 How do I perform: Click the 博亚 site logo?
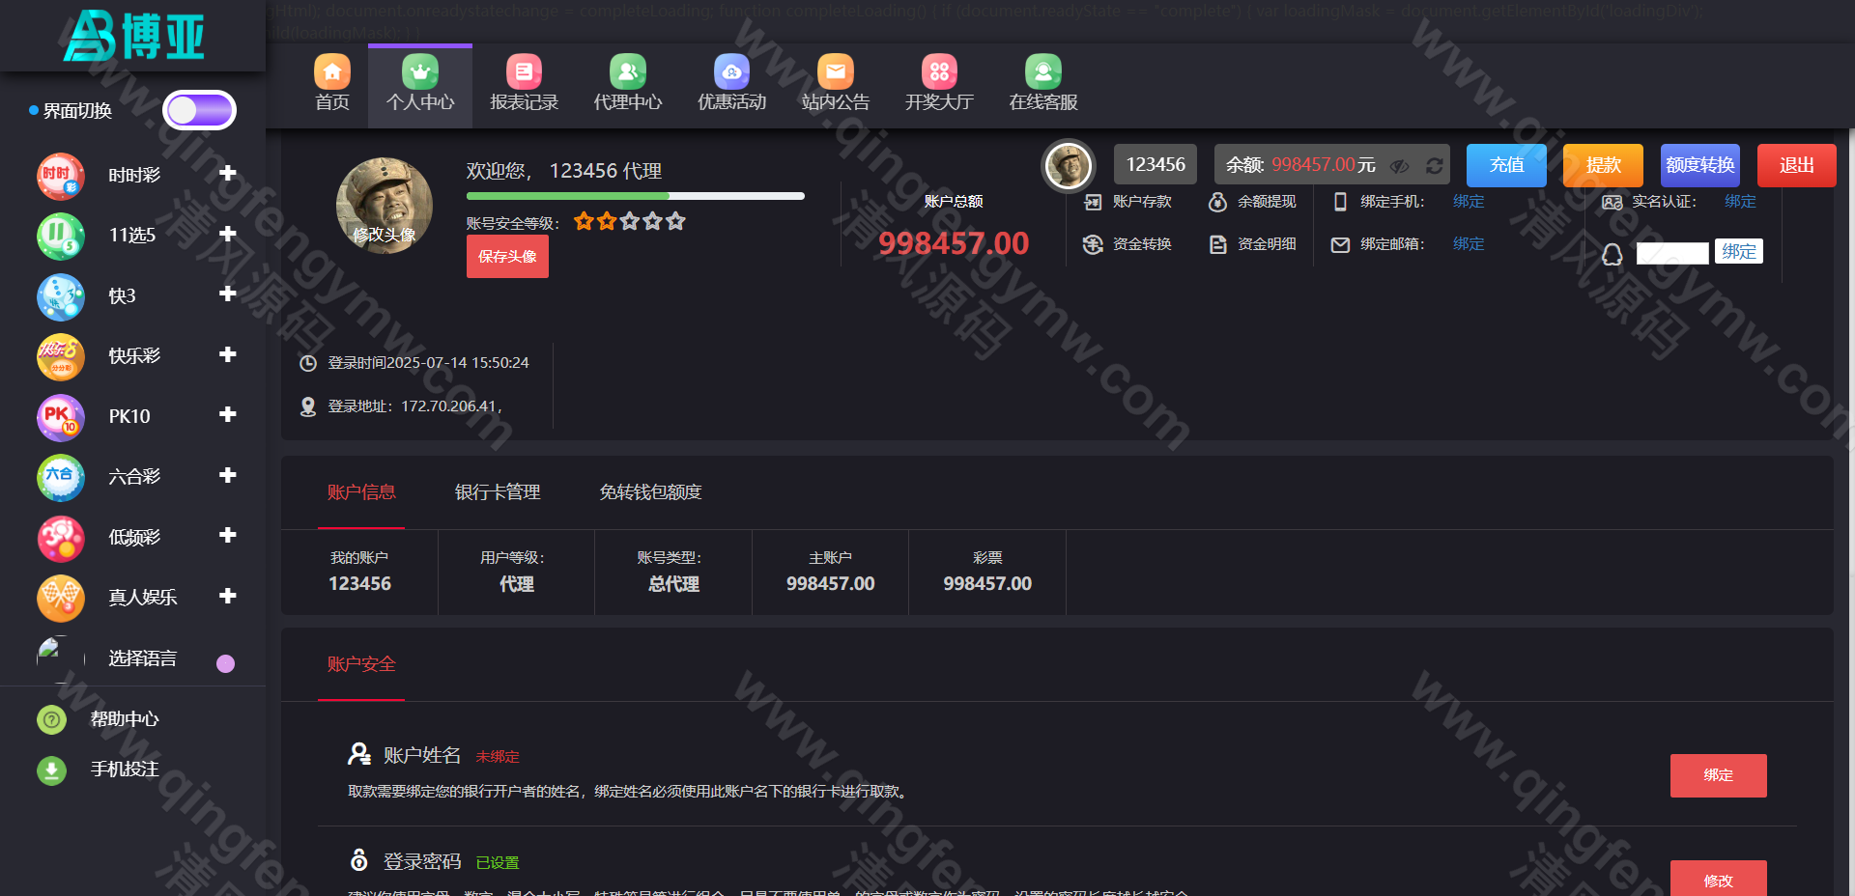pos(133,36)
